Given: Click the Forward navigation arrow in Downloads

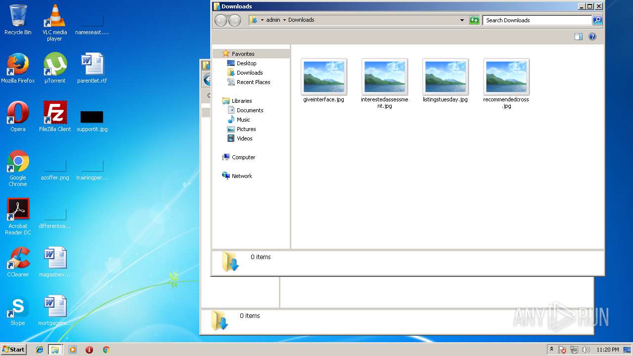Looking at the screenshot, I should tap(234, 20).
